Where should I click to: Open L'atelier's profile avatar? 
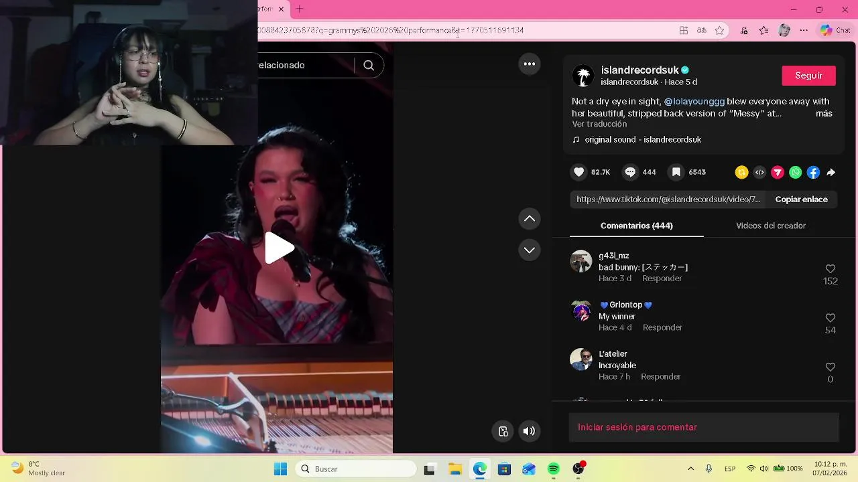click(x=580, y=359)
